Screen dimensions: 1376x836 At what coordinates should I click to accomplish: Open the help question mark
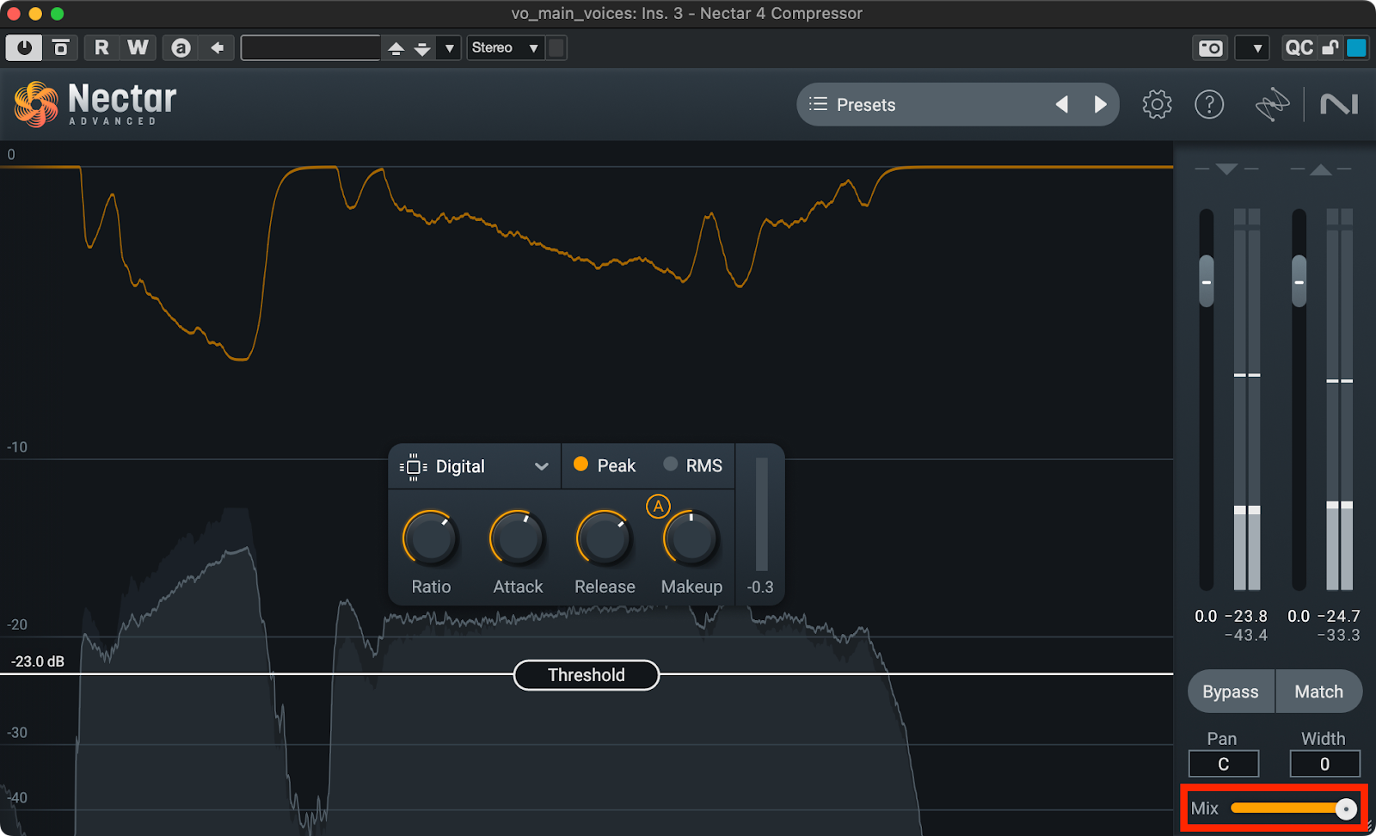coord(1209,104)
